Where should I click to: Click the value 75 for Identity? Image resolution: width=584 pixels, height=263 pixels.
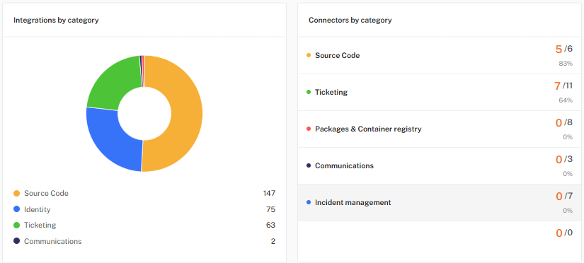[x=271, y=209]
